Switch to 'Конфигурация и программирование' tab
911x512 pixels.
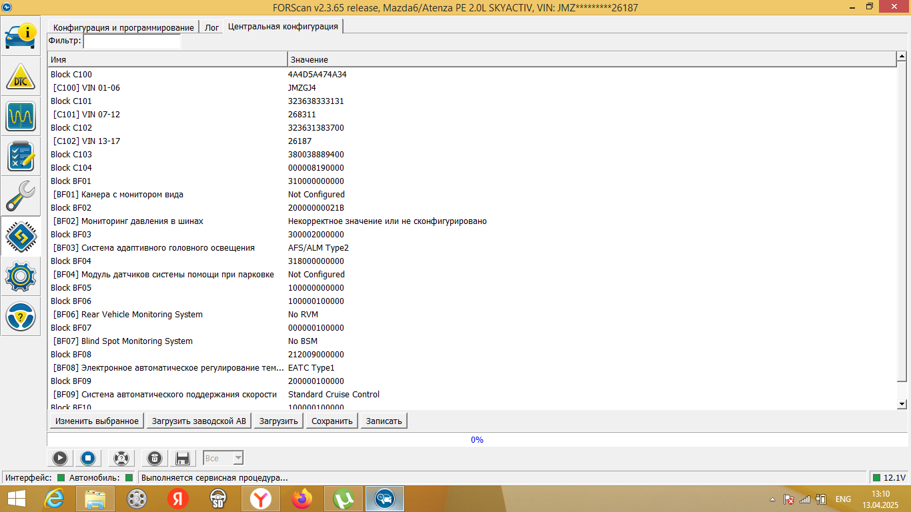coord(123,27)
